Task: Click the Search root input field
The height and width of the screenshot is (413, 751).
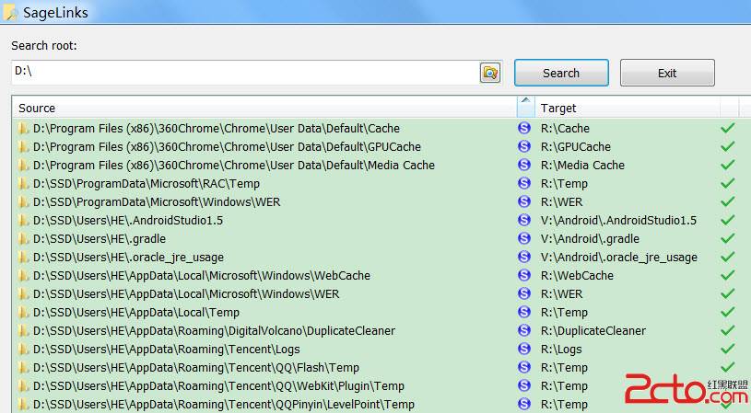Action: (x=245, y=73)
